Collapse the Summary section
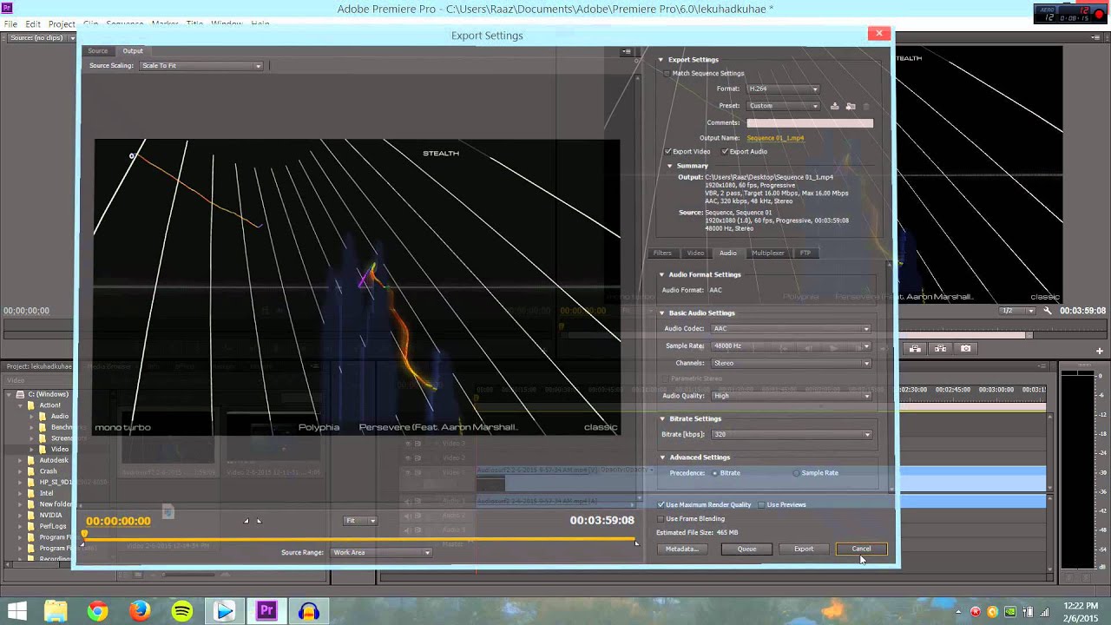The image size is (1111, 625). tap(669, 166)
